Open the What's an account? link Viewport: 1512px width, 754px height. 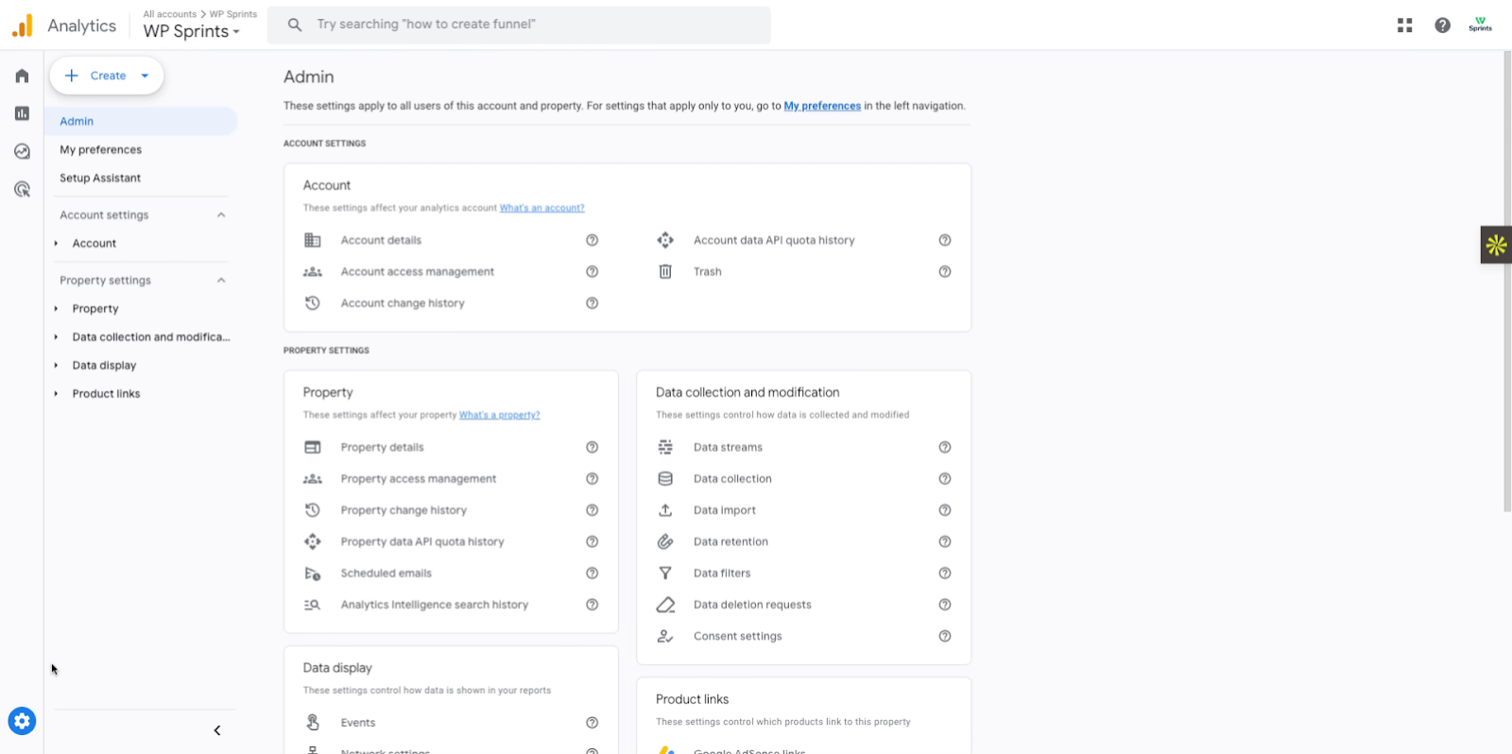[541, 208]
